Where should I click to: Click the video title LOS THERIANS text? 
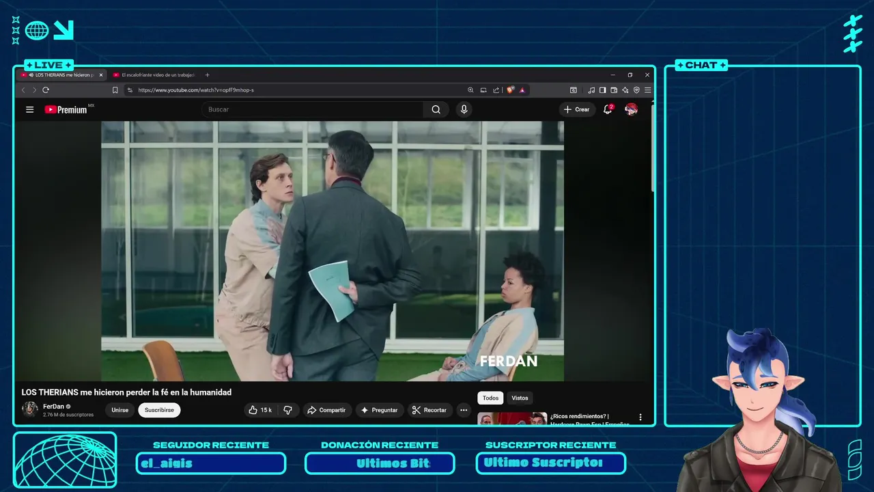pos(126,392)
